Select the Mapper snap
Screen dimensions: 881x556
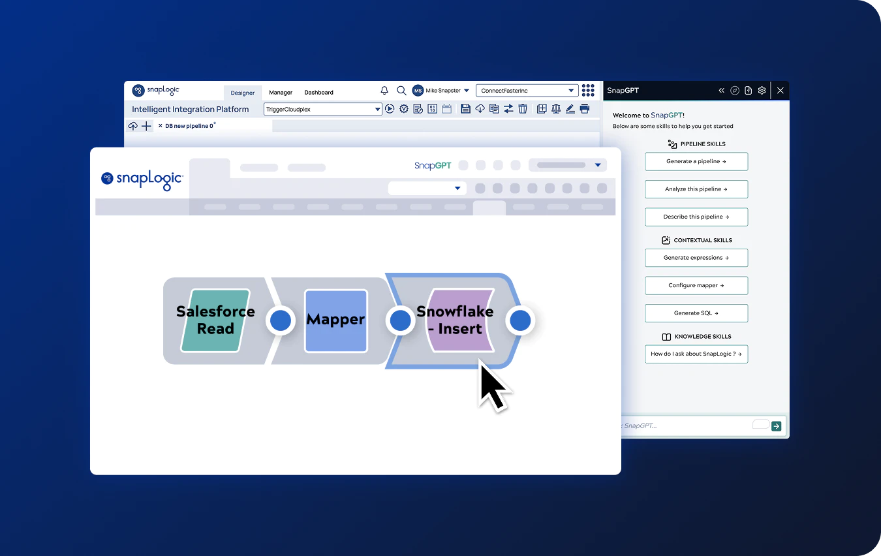click(x=336, y=320)
